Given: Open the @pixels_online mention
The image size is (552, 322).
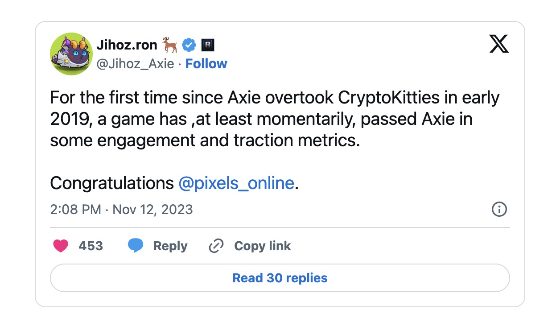Looking at the screenshot, I should (x=236, y=183).
